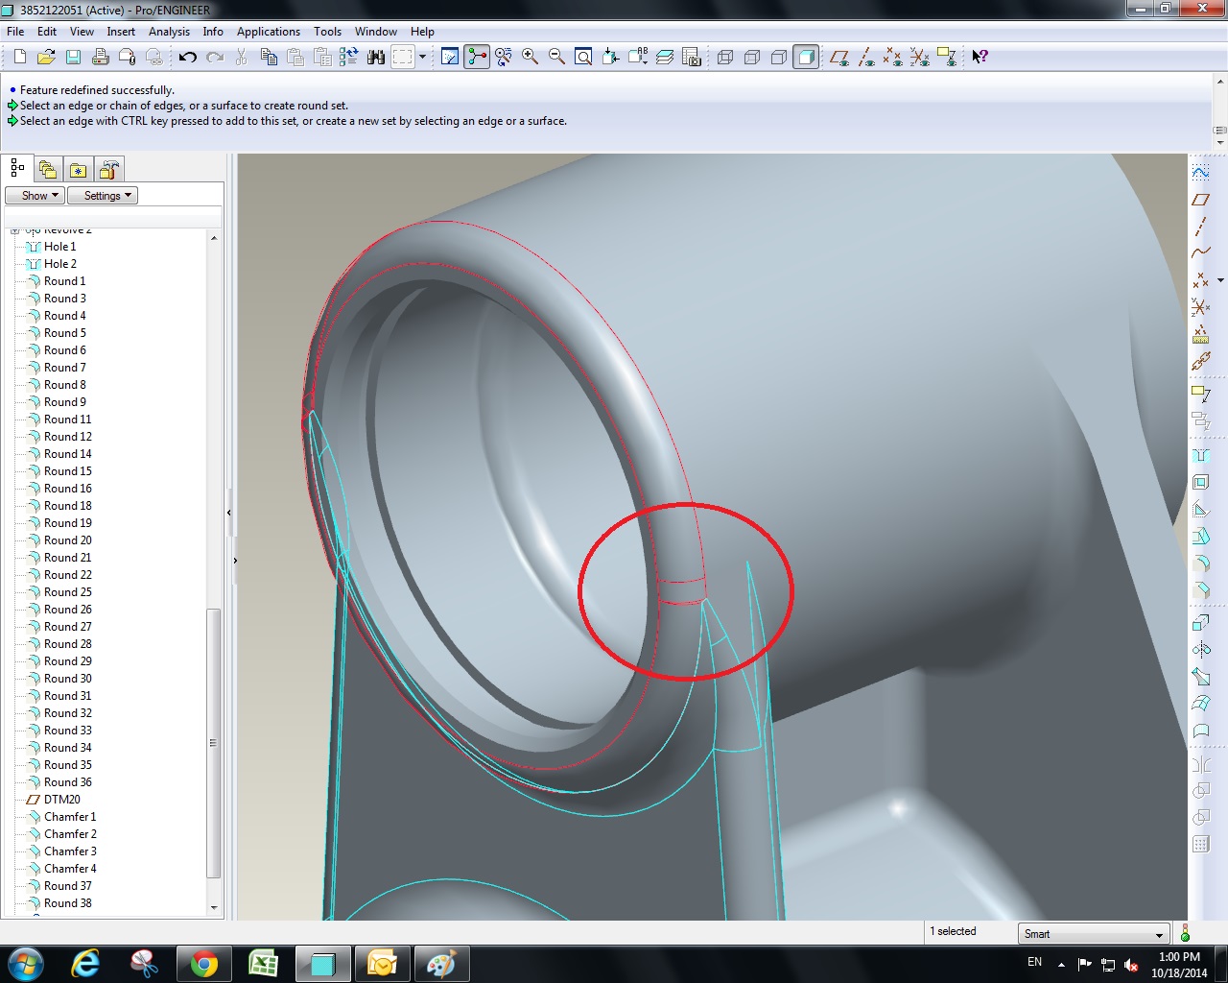Select the Revolve tool in right toolbar
The image size is (1228, 983).
point(1200,650)
